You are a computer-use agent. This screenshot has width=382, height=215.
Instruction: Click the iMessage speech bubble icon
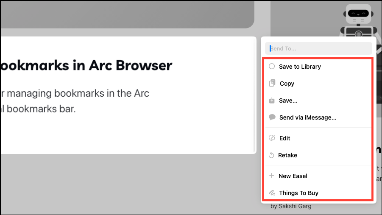pos(272,117)
